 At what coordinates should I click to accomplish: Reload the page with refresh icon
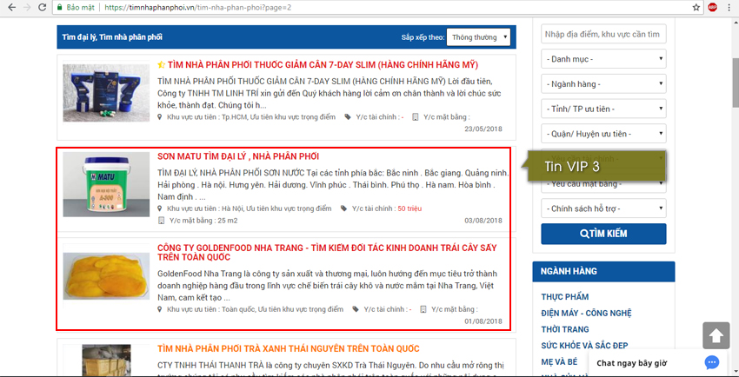pyautogui.click(x=43, y=7)
